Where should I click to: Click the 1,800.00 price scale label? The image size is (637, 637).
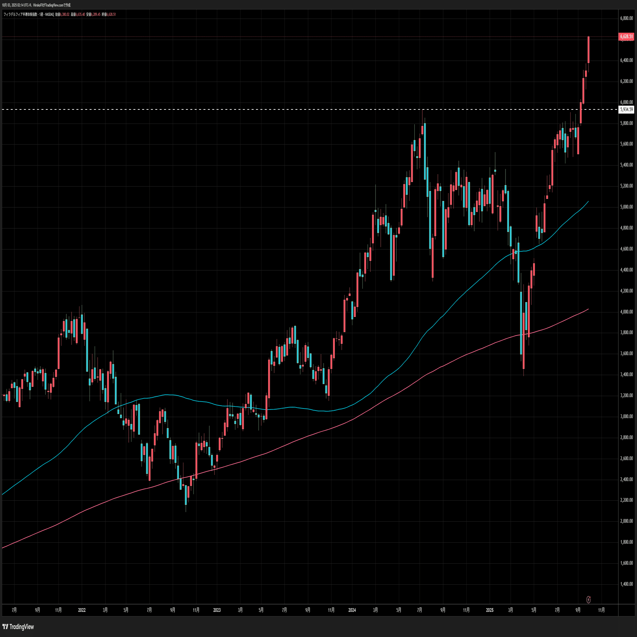626,542
